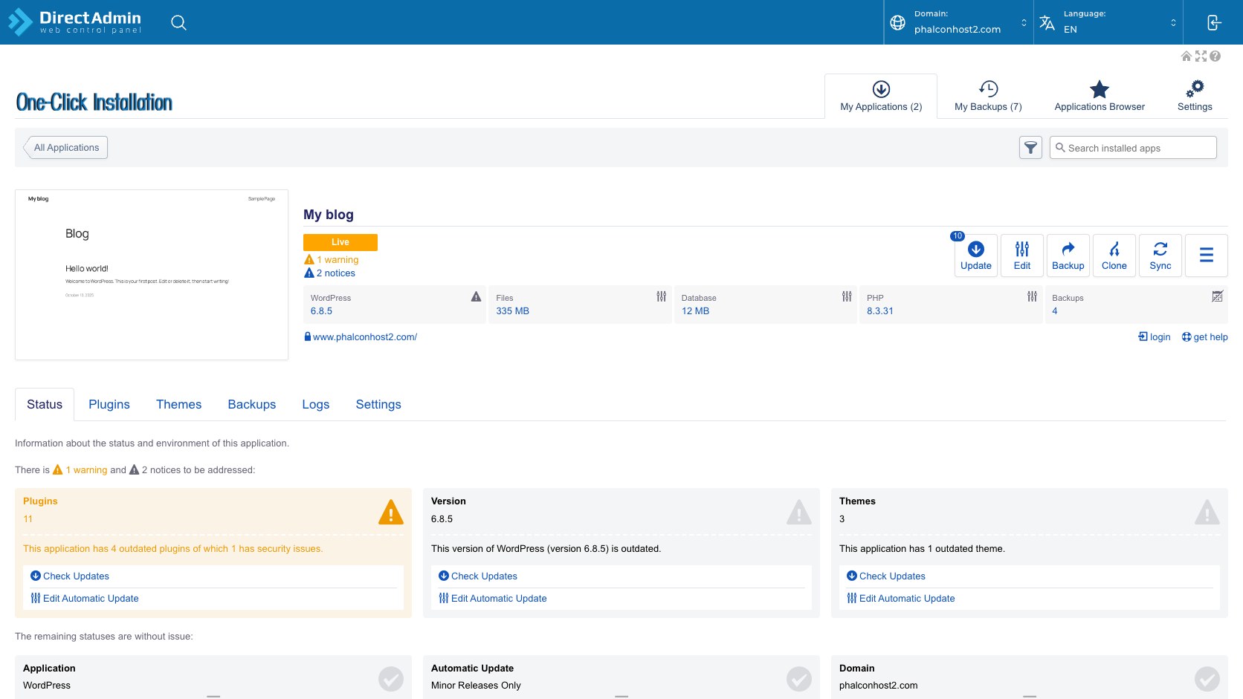This screenshot has height=699, width=1243.
Task: Click the DirectAdmin logo
Action: click(x=74, y=22)
